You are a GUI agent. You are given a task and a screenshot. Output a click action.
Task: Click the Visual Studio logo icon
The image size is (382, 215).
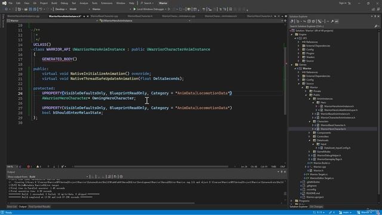click(4, 3)
